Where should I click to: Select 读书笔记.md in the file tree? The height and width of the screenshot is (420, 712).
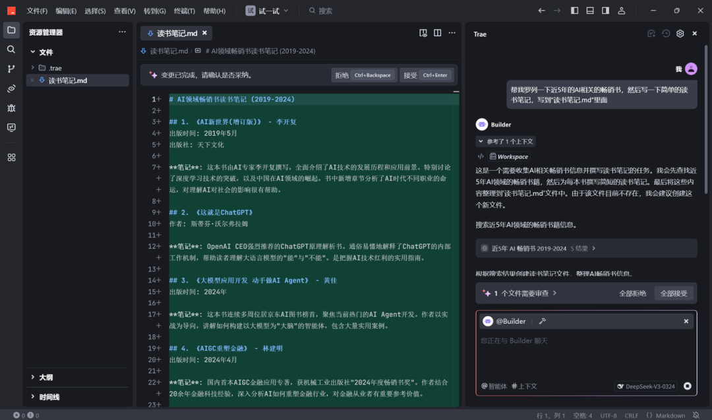coord(78,80)
